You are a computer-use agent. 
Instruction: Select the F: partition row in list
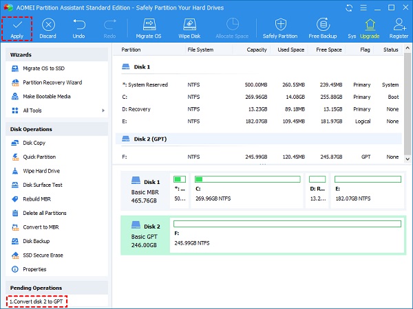259,157
